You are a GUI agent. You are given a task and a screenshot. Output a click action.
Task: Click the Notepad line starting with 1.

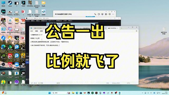point(36,35)
